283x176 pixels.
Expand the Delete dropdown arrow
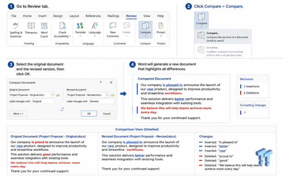[126, 36]
